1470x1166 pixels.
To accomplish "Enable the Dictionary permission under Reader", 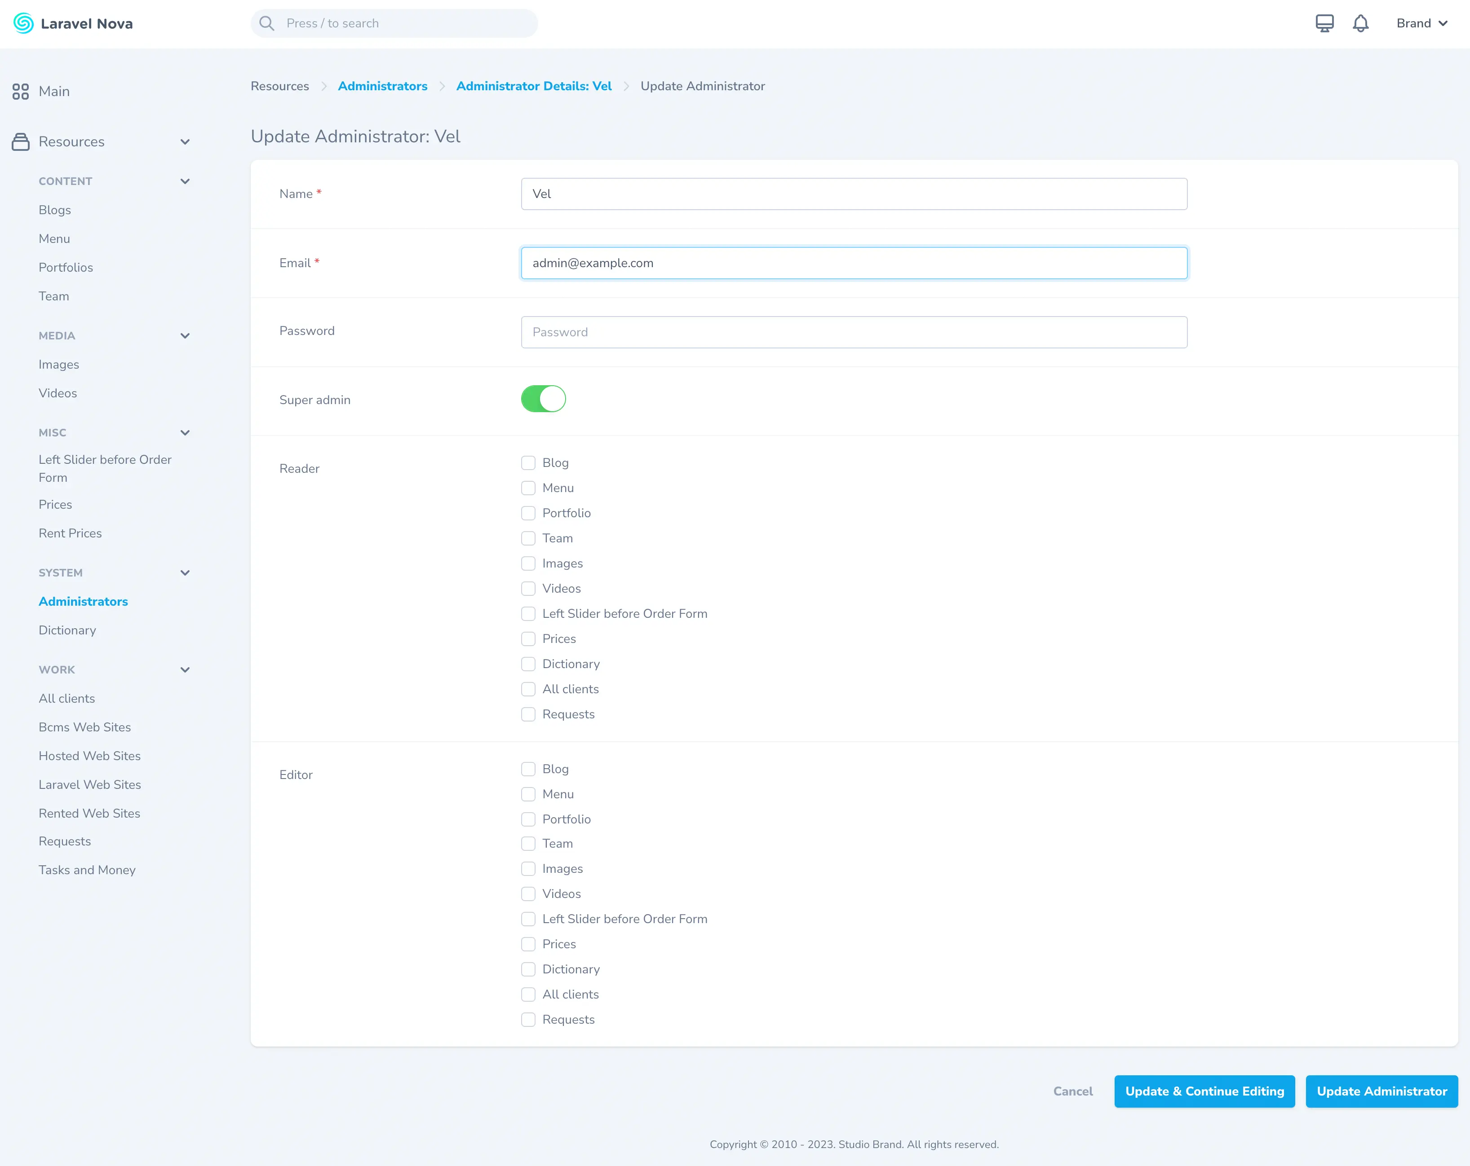I will [x=528, y=664].
